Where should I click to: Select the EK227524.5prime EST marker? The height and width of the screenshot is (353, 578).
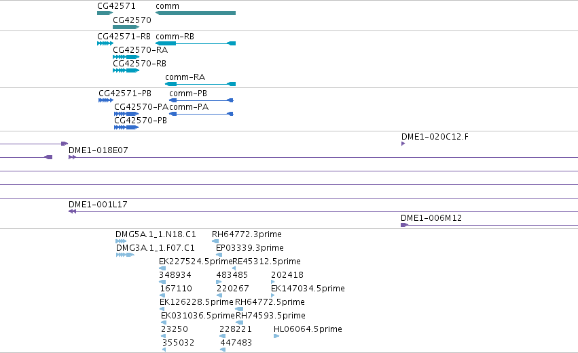click(162, 269)
